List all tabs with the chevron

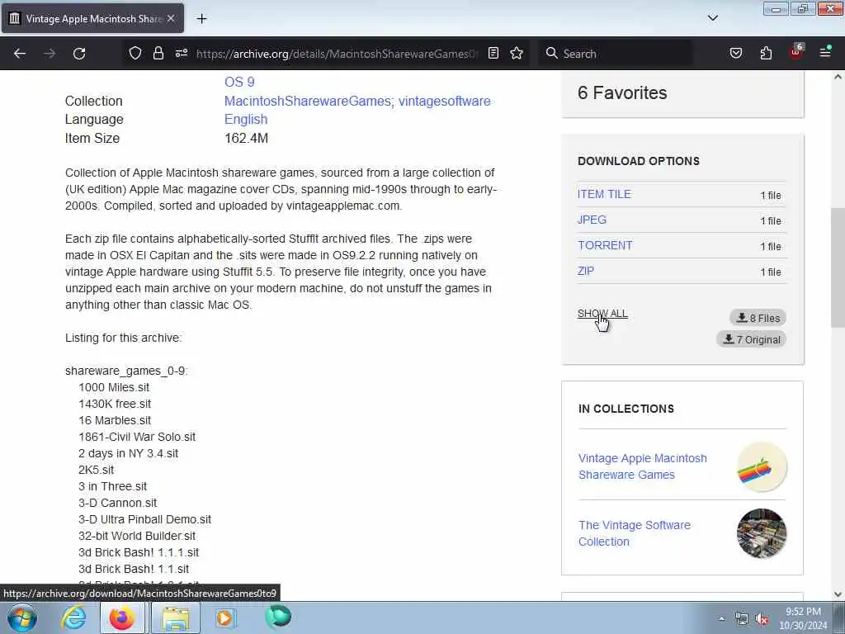[x=713, y=18]
